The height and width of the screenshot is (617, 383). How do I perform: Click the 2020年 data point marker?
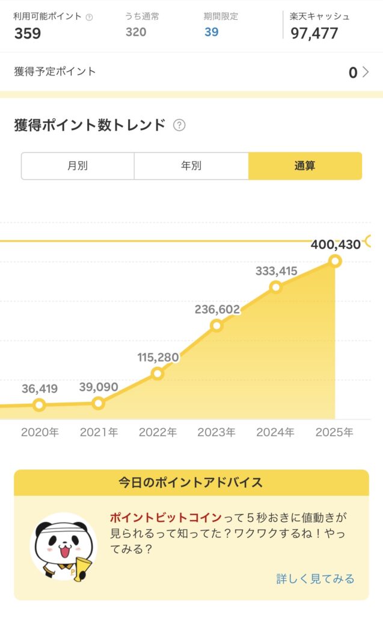pos(39,405)
